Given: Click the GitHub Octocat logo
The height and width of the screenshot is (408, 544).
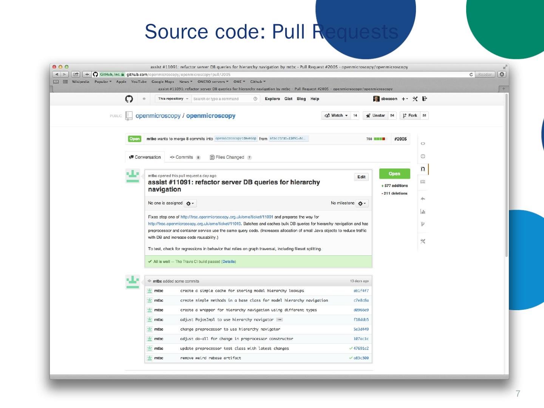Looking at the screenshot, I should [x=129, y=99].
